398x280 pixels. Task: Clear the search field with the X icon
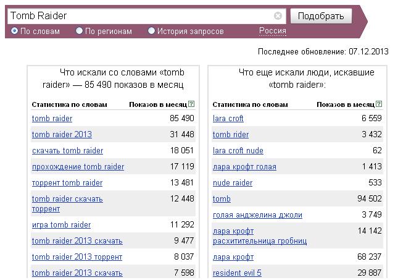coord(278,16)
